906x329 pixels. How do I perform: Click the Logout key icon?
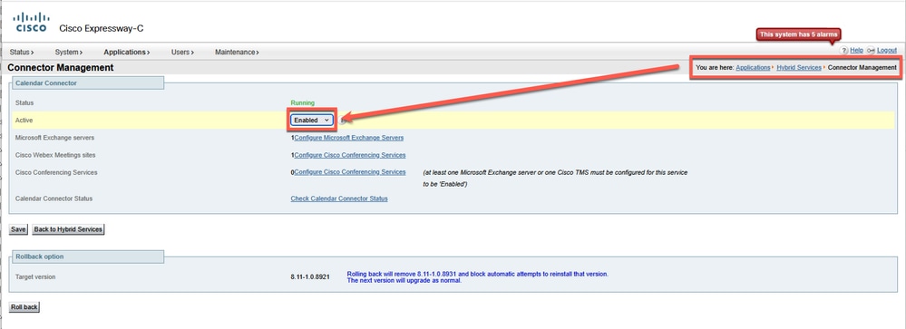pos(871,51)
